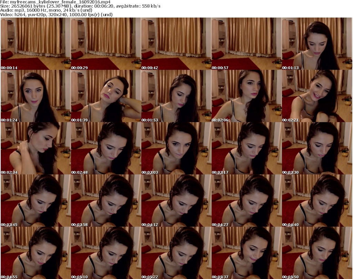This screenshot has height=279, width=353.
Task: Click the thumbnail at timestamp 00:01:39
Action: (x=105, y=96)
